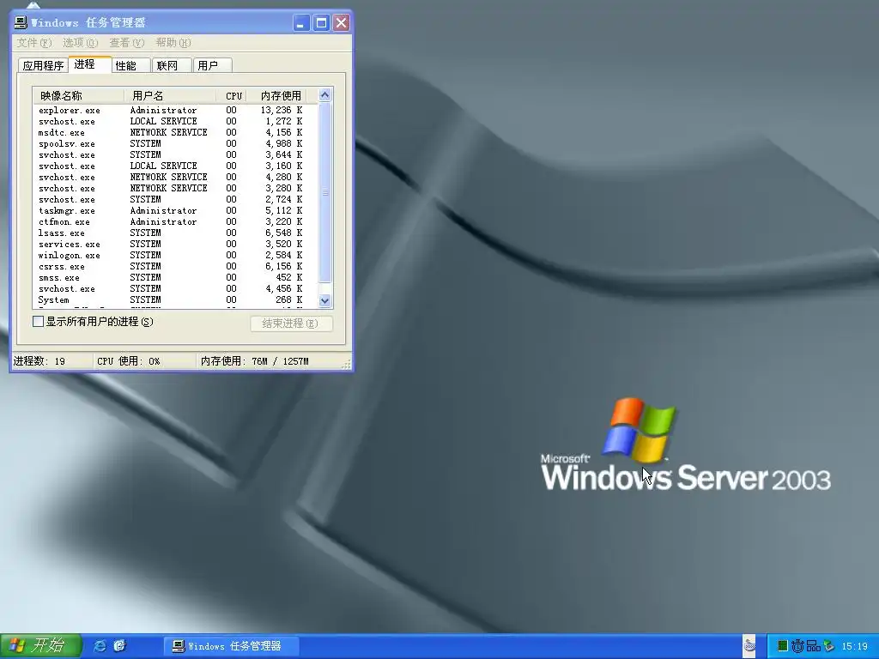Select the taskmgr.exe process row
879x659 pixels.
[x=175, y=211]
